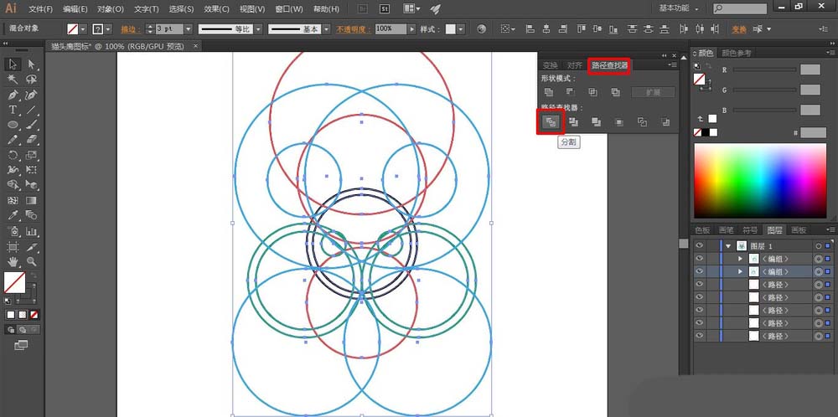The width and height of the screenshot is (838, 417).
Task: Collapse 图层 1 with its triangle
Action: click(x=727, y=246)
